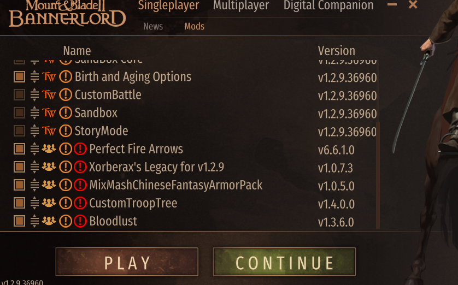The width and height of the screenshot is (458, 285).
Task: Click the reorder arrows for CustomTroopTree
Action: pyautogui.click(x=34, y=203)
